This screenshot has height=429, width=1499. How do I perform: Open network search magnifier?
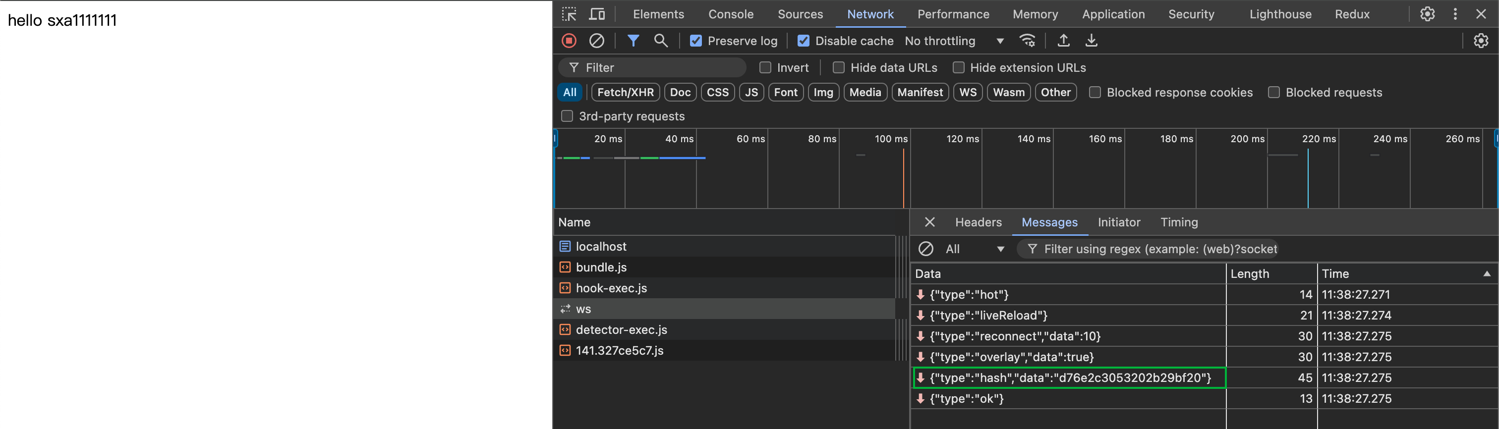pos(660,41)
